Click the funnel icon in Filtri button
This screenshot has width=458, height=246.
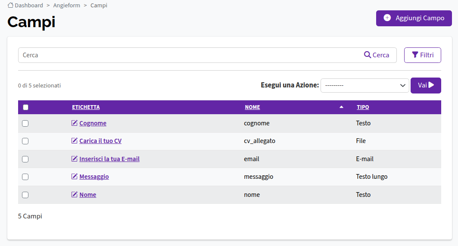click(x=415, y=55)
